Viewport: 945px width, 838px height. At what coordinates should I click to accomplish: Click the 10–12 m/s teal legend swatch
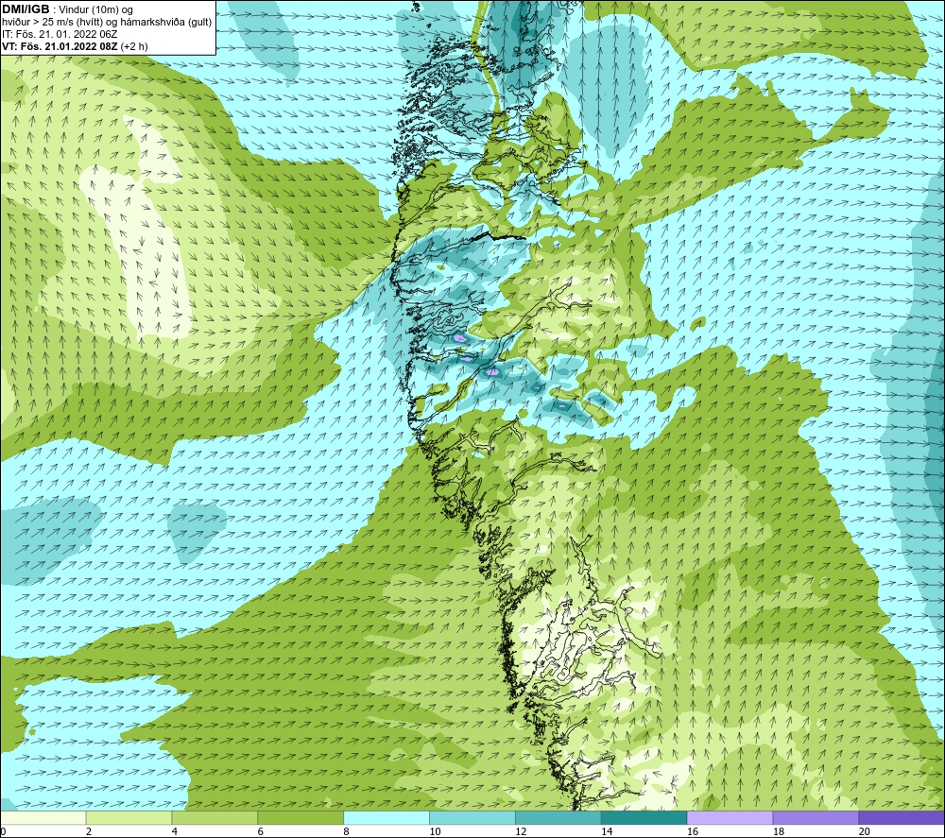[472, 818]
